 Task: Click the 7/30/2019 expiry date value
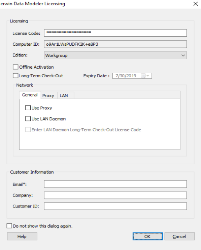126,76
